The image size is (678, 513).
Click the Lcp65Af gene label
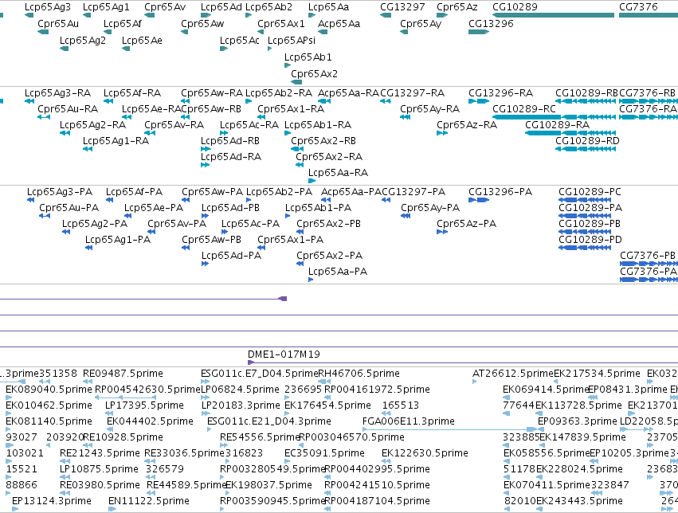[123, 24]
